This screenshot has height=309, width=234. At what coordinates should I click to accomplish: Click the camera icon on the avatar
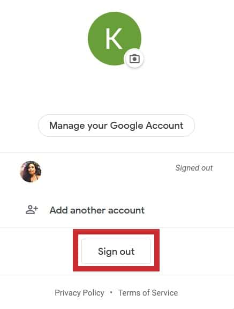(x=134, y=58)
